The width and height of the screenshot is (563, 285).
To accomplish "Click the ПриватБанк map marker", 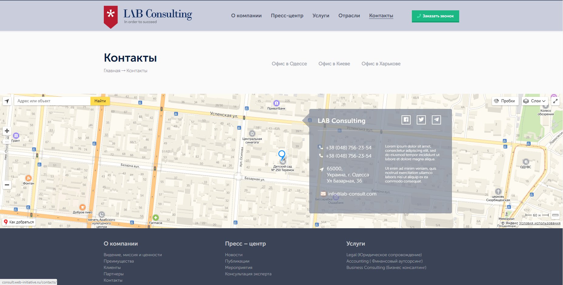I will (x=276, y=103).
